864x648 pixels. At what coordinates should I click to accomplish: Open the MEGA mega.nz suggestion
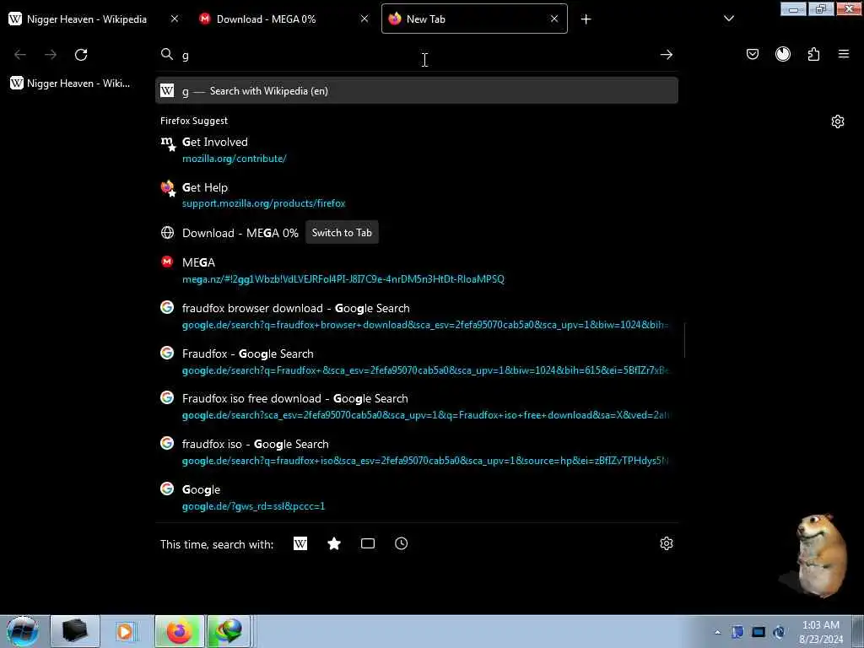pyautogui.click(x=417, y=270)
